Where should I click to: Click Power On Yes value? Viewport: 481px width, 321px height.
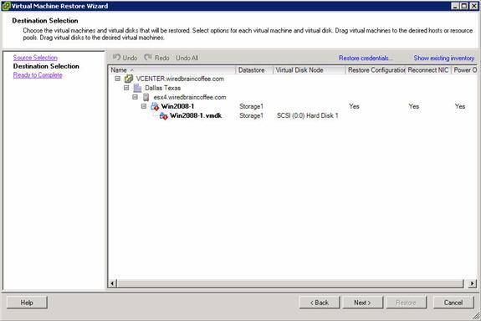pos(460,106)
